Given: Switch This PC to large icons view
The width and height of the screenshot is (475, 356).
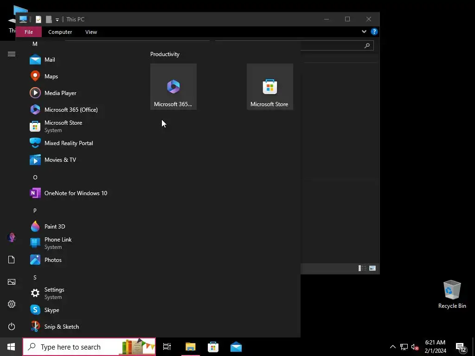Looking at the screenshot, I should (372, 268).
